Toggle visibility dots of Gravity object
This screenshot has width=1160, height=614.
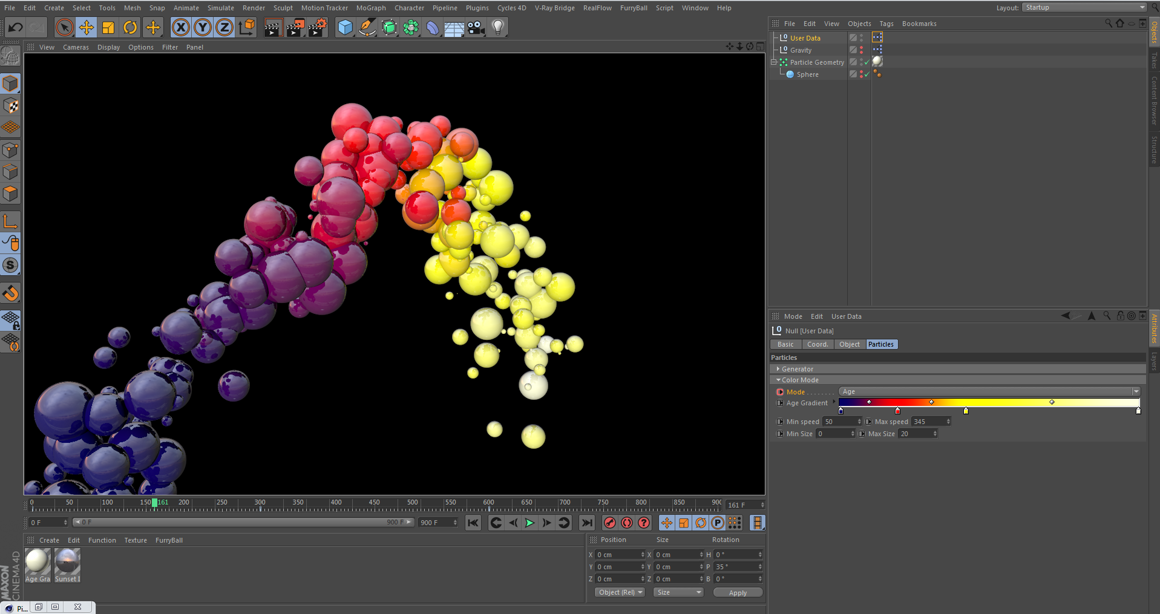click(x=862, y=50)
